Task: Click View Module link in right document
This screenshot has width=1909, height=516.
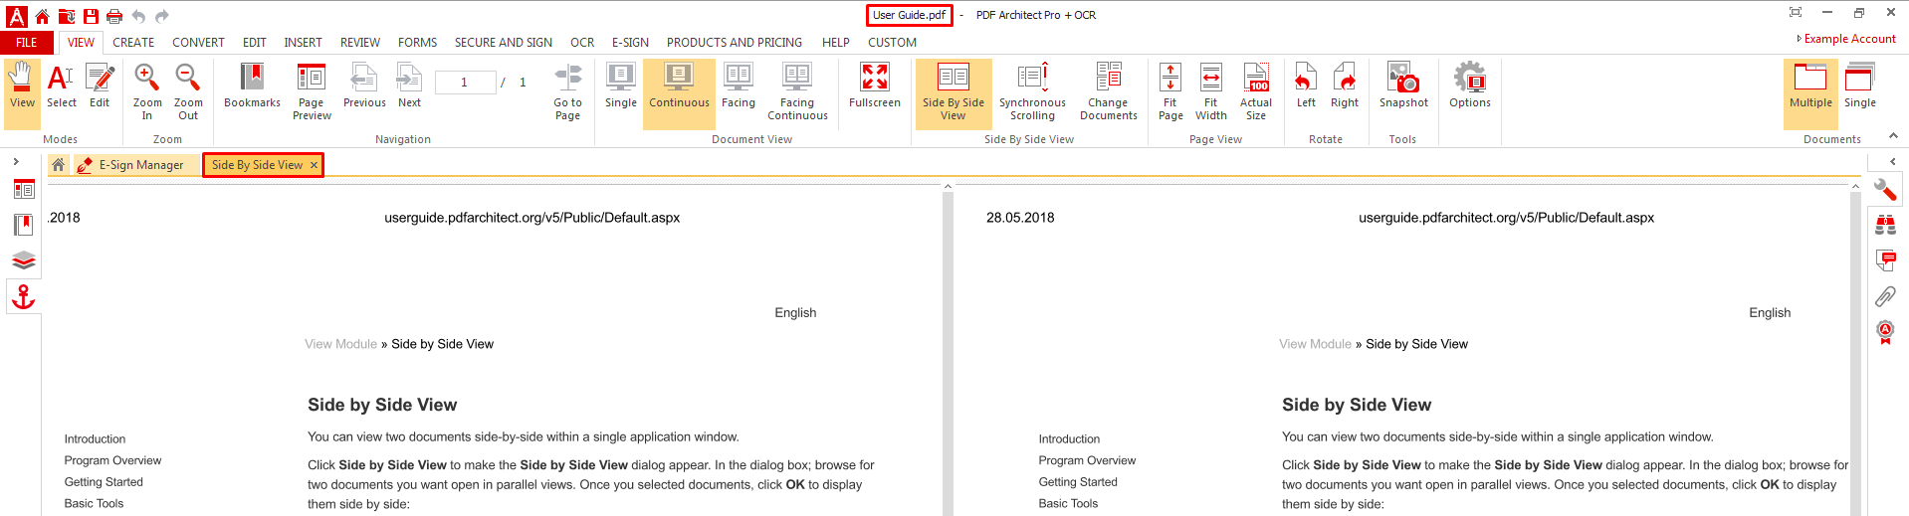Action: coord(1315,344)
